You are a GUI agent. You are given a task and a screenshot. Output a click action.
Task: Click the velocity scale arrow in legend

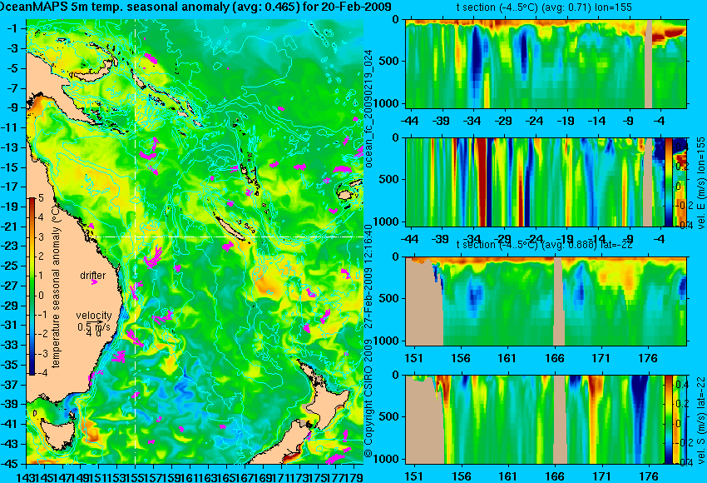coord(96,321)
